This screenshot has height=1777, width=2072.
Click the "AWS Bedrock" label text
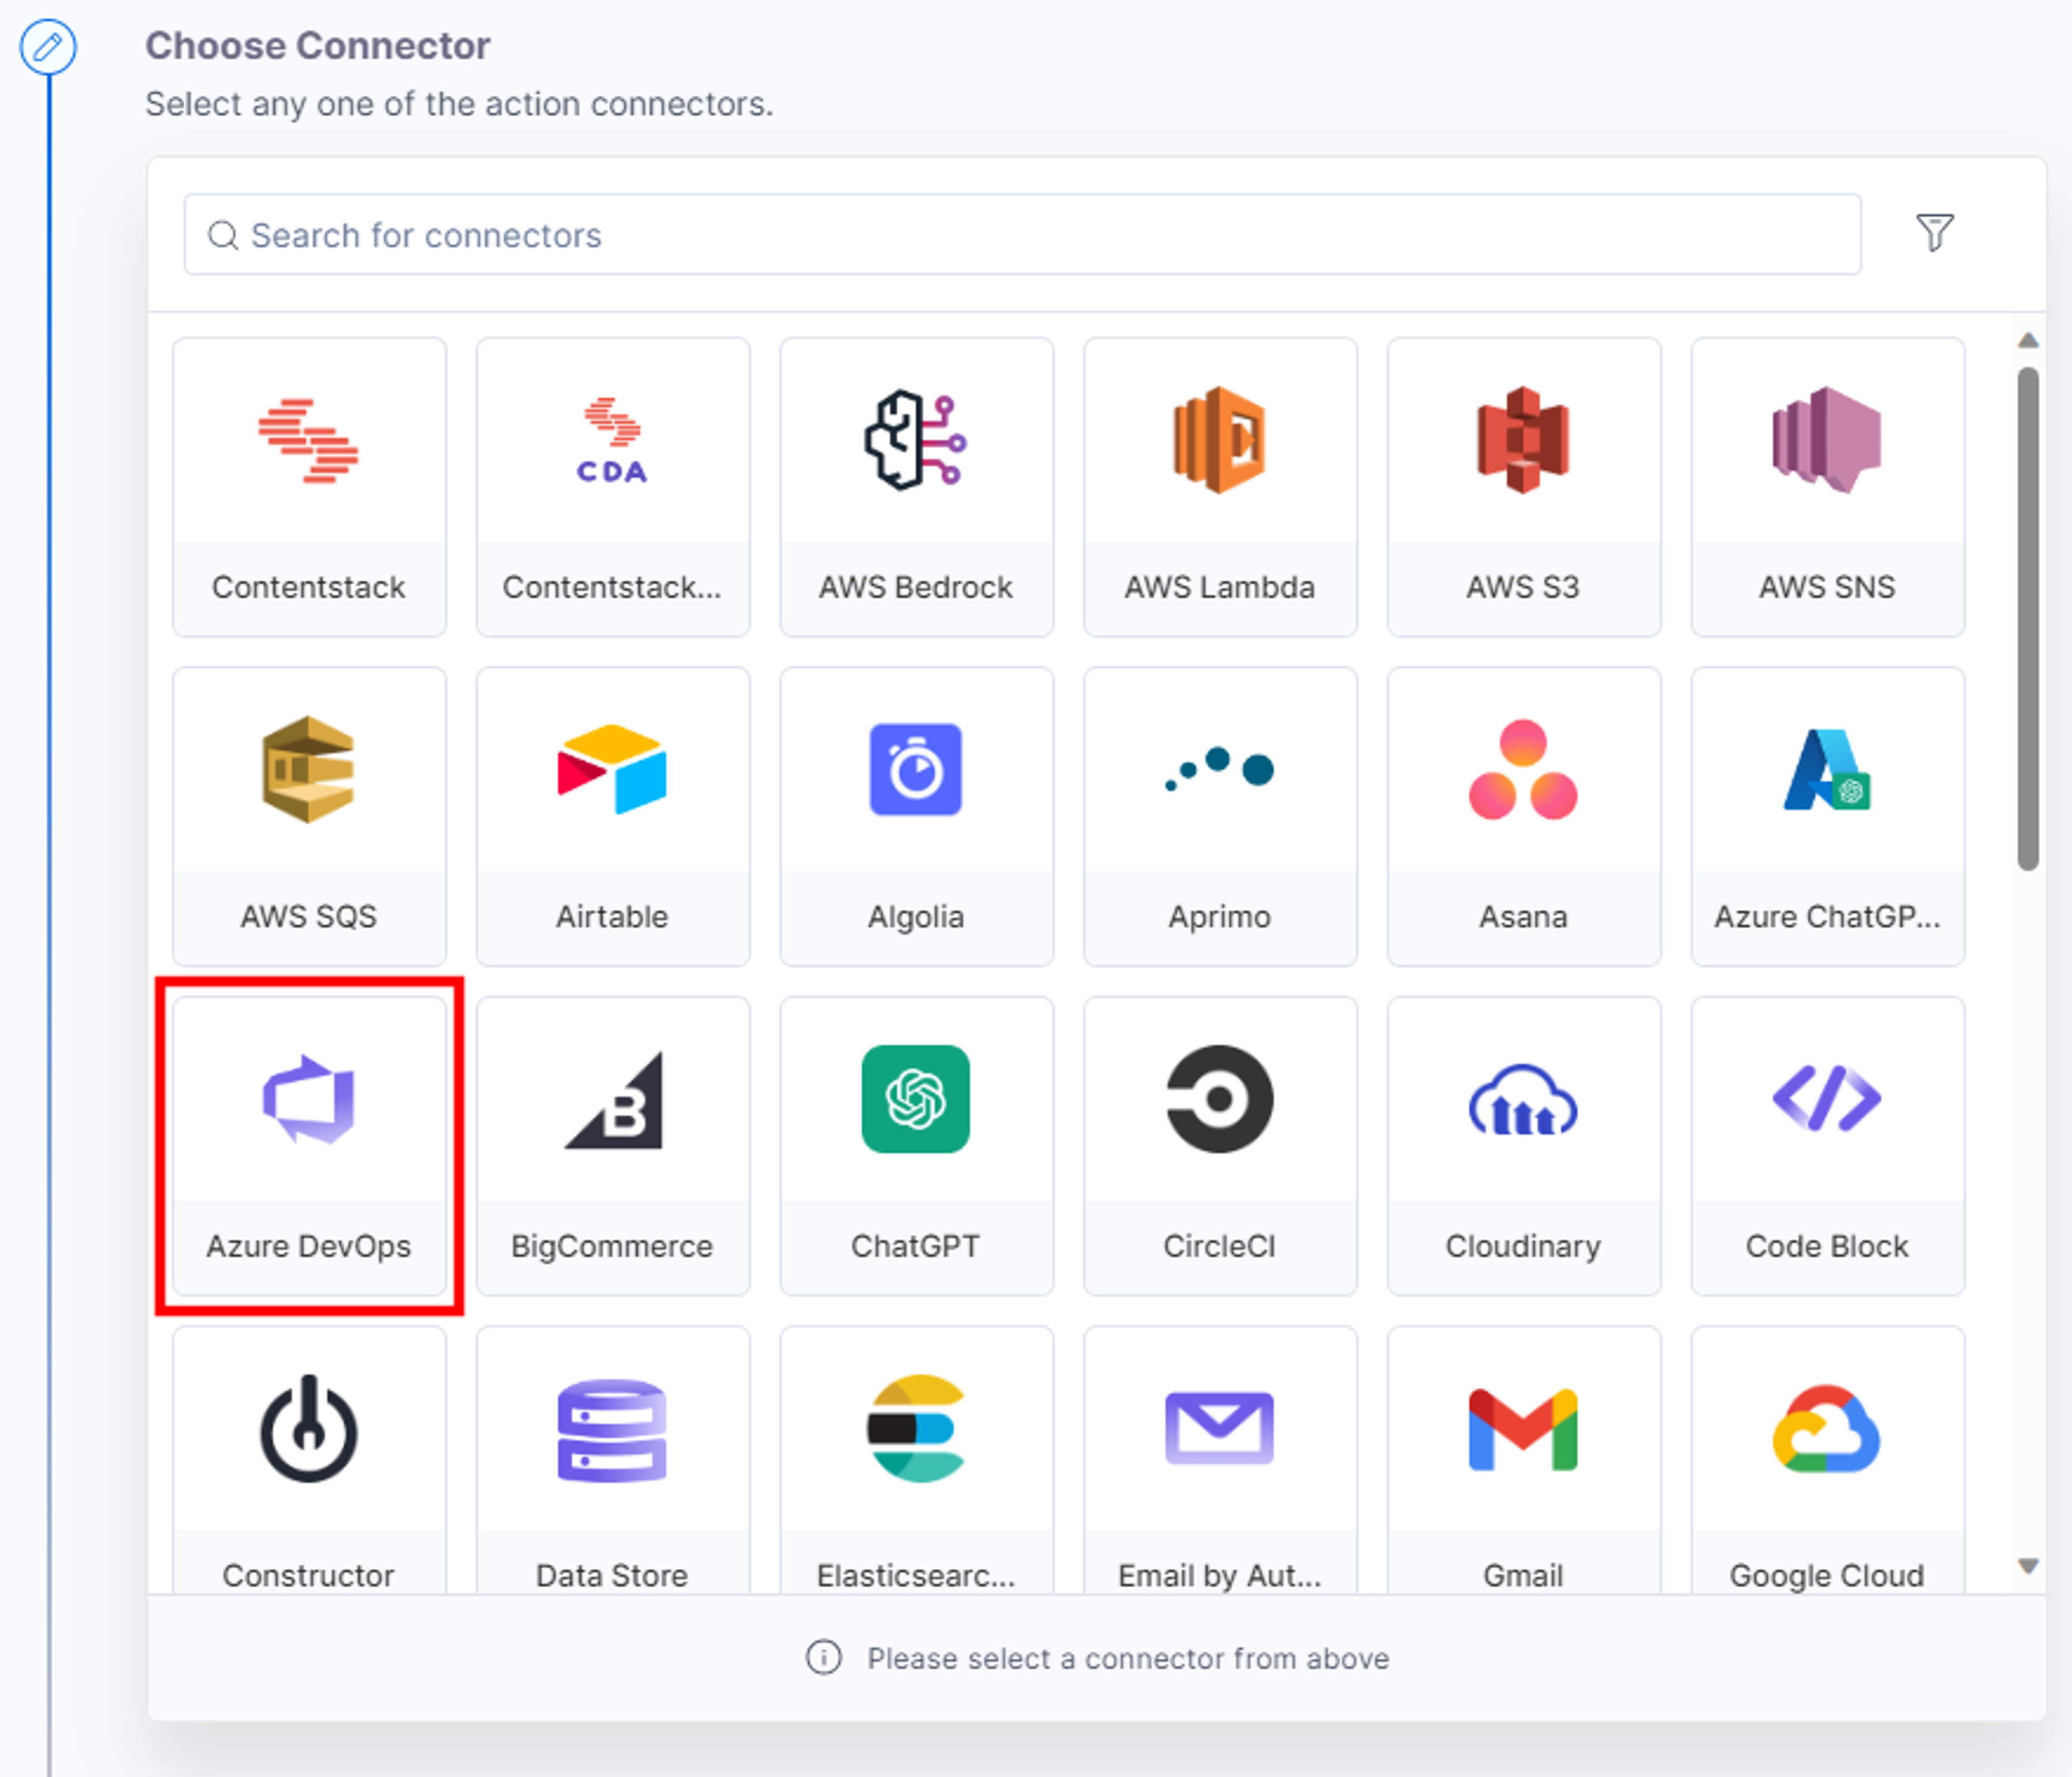915,587
